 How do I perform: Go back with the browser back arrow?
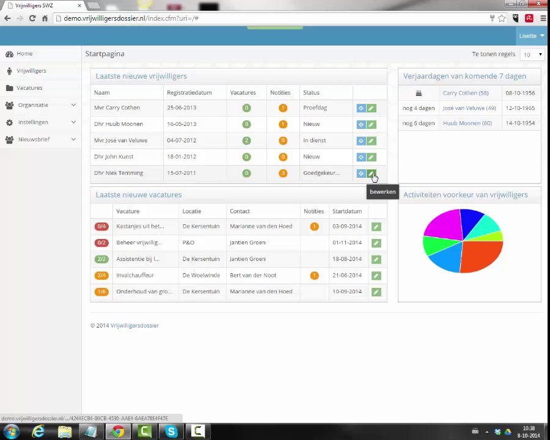[7, 18]
